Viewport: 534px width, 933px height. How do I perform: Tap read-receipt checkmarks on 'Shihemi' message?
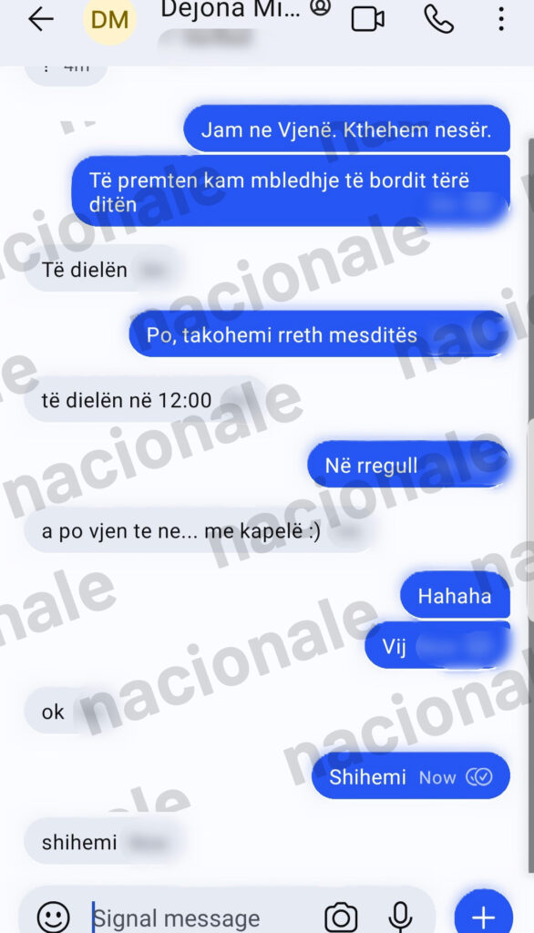pos(479,777)
